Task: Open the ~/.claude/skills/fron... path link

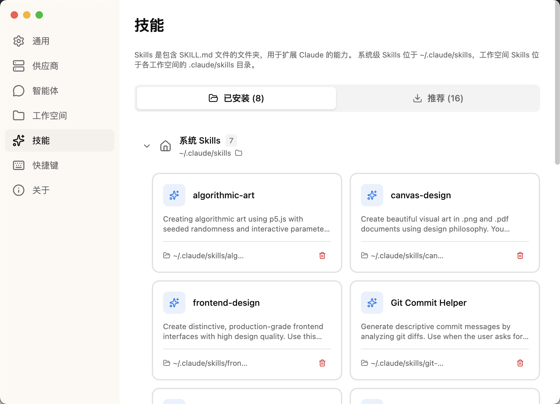Action: pyautogui.click(x=210, y=363)
